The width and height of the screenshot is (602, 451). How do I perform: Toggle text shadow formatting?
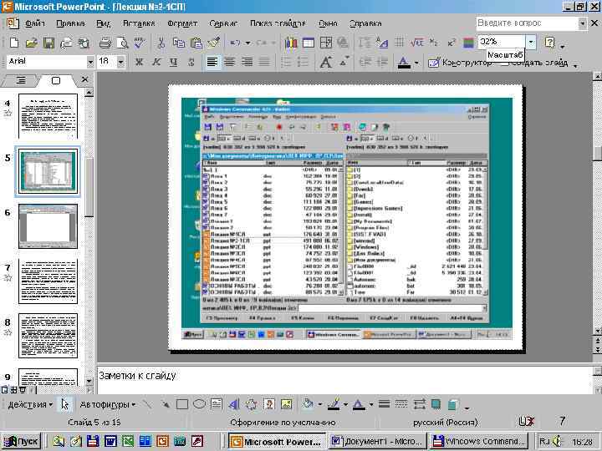(x=191, y=62)
